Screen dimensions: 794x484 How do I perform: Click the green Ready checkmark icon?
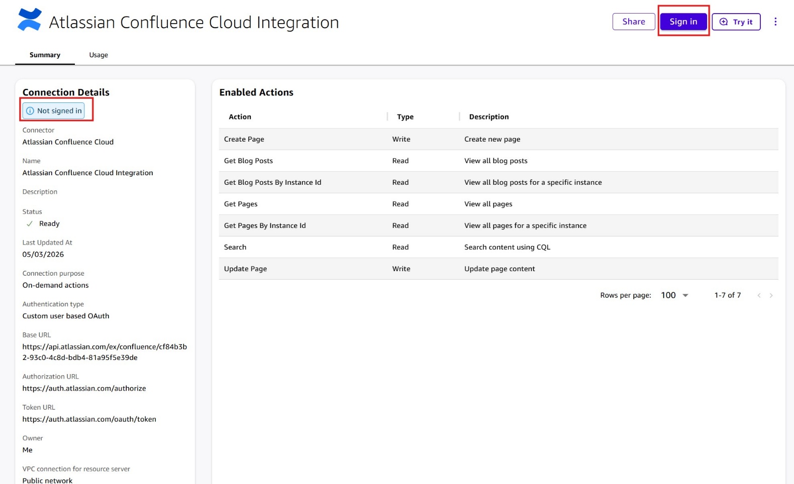click(x=30, y=224)
